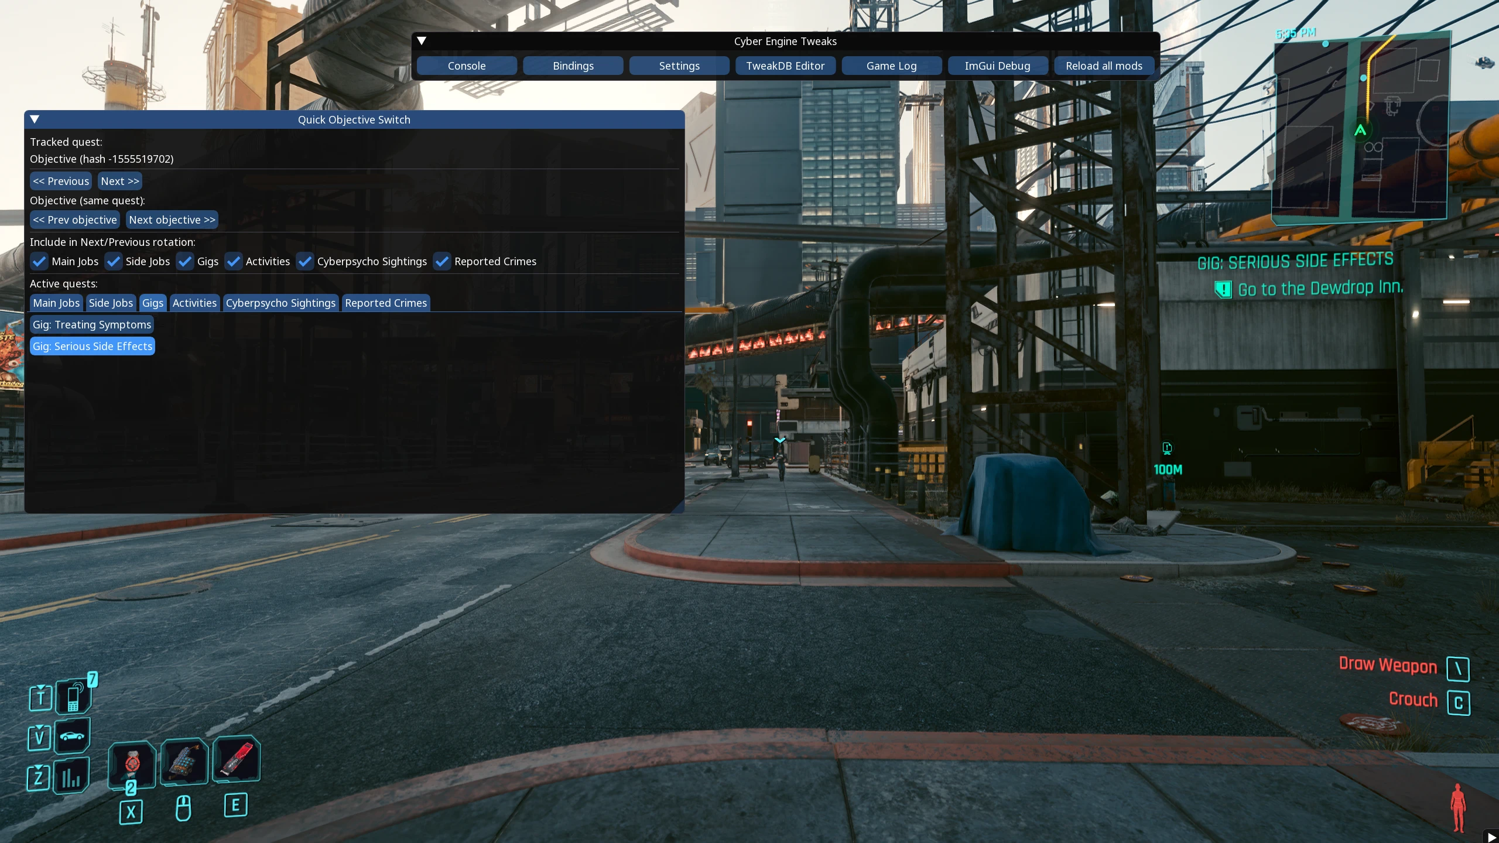The width and height of the screenshot is (1499, 843).
Task: Click the vehicle call HUD icon
Action: (73, 735)
